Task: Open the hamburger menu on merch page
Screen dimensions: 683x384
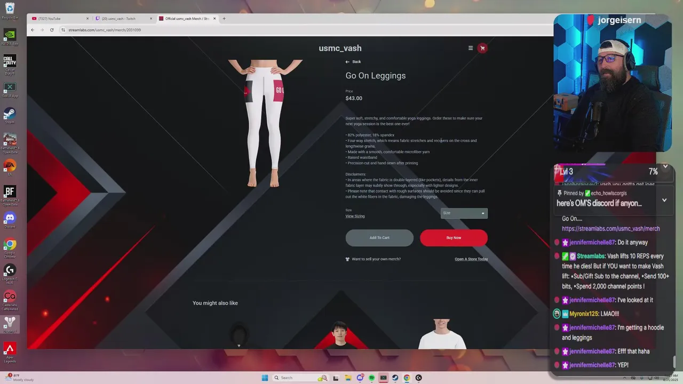Action: [471, 48]
